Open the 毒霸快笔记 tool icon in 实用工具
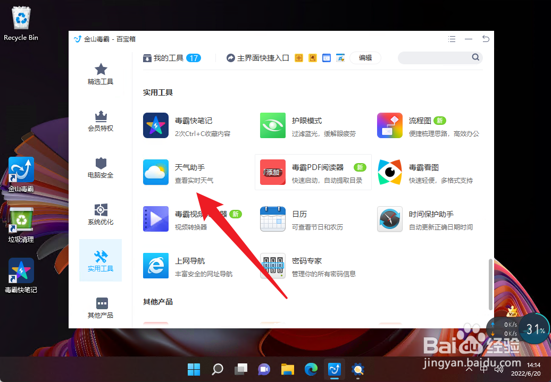The image size is (551, 382). [x=156, y=125]
